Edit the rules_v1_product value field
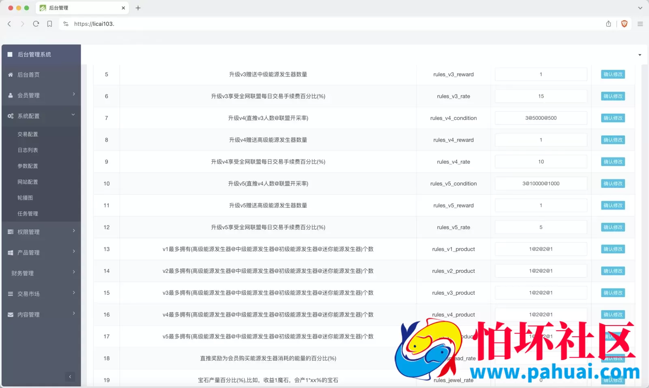The height and width of the screenshot is (388, 649). [541, 249]
